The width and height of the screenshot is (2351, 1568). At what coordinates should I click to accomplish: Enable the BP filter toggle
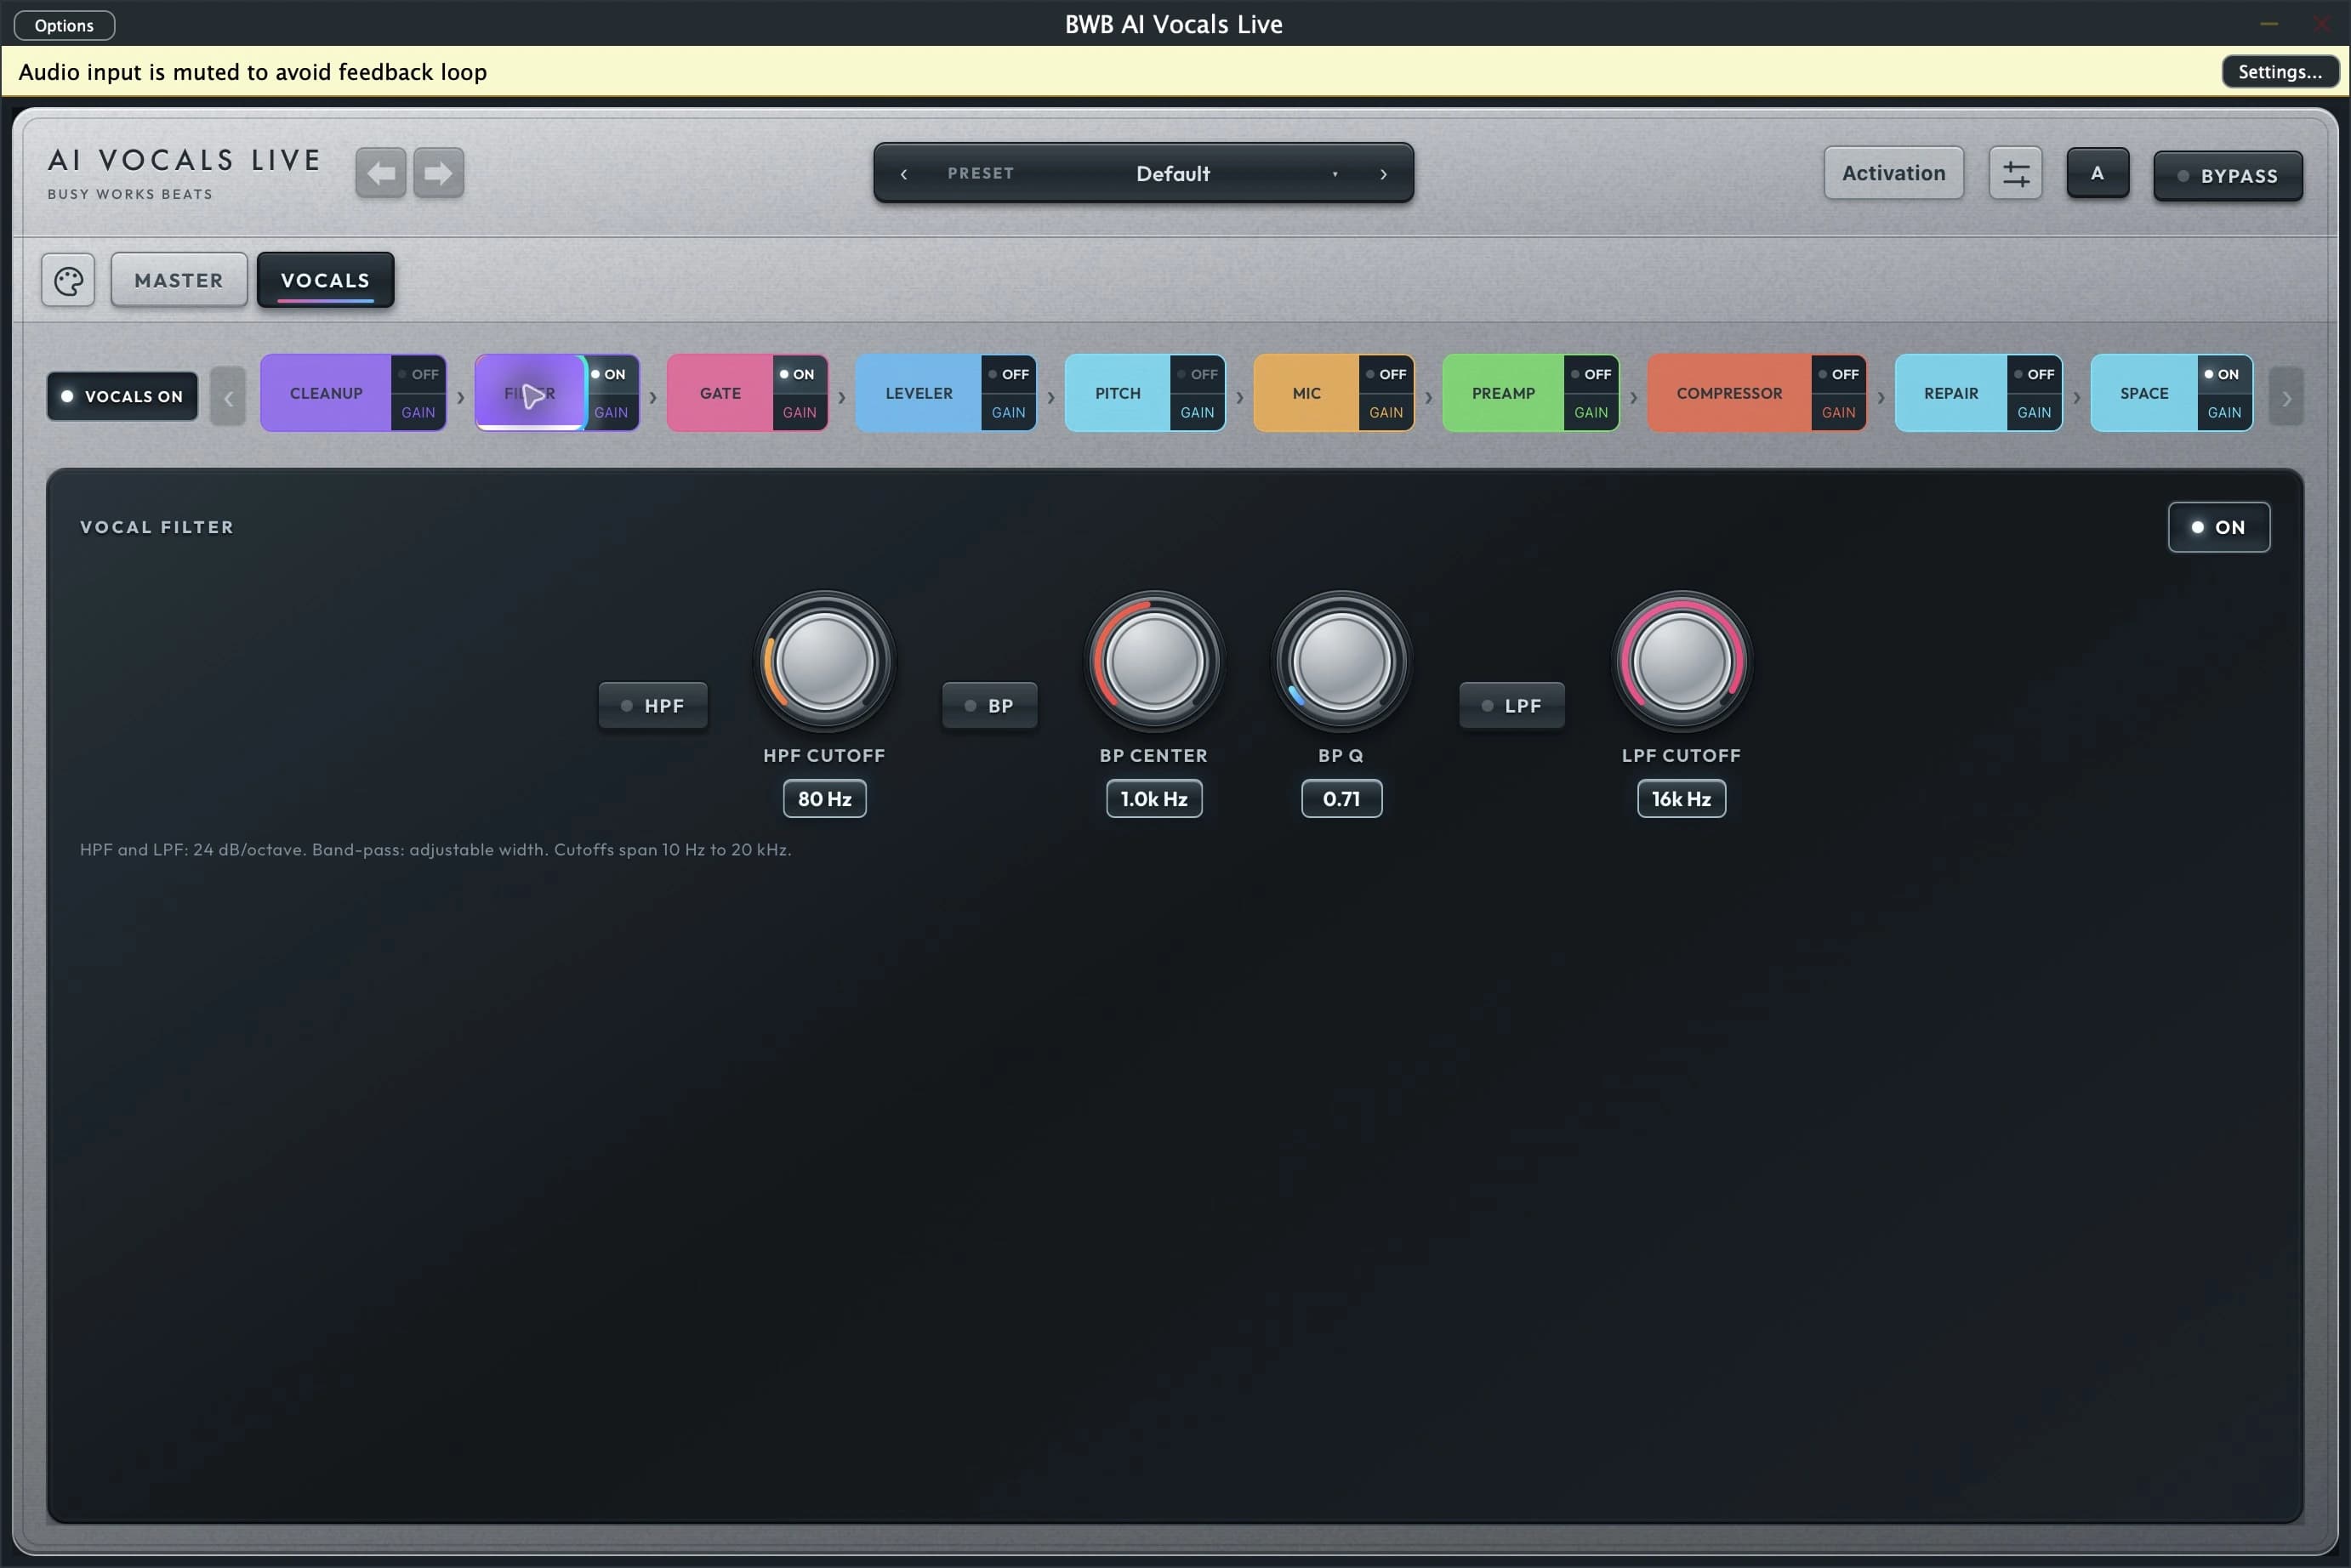pos(989,706)
